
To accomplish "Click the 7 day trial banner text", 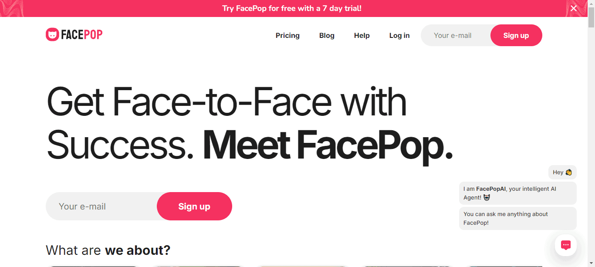I will coord(292,8).
